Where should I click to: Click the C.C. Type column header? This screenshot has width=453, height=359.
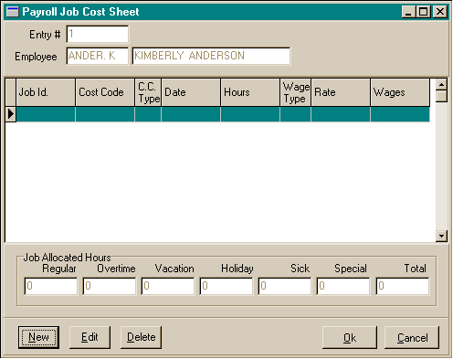coord(148,92)
